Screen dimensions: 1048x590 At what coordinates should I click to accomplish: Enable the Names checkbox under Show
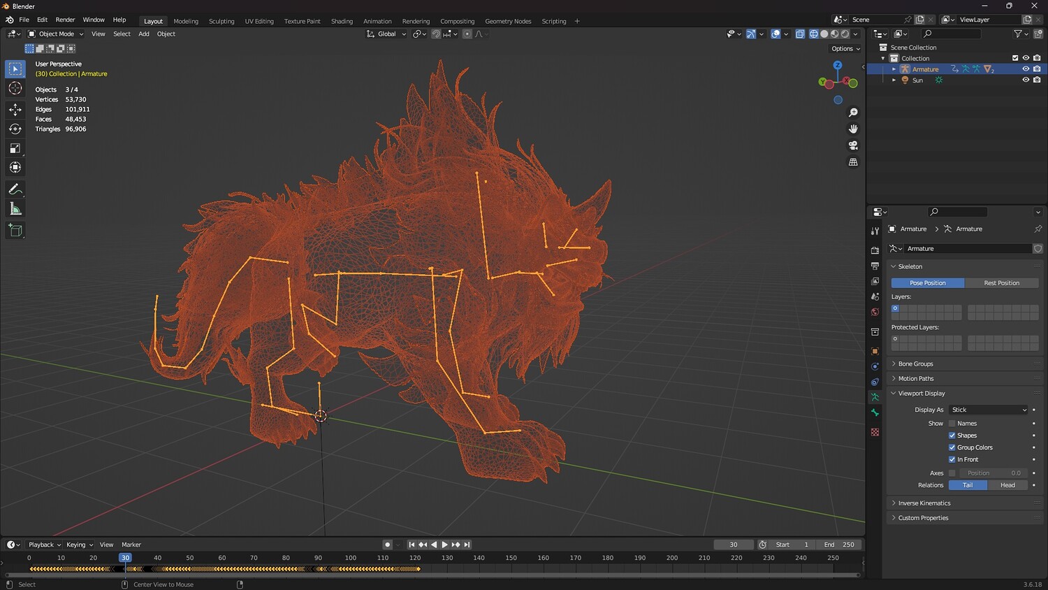pyautogui.click(x=952, y=424)
